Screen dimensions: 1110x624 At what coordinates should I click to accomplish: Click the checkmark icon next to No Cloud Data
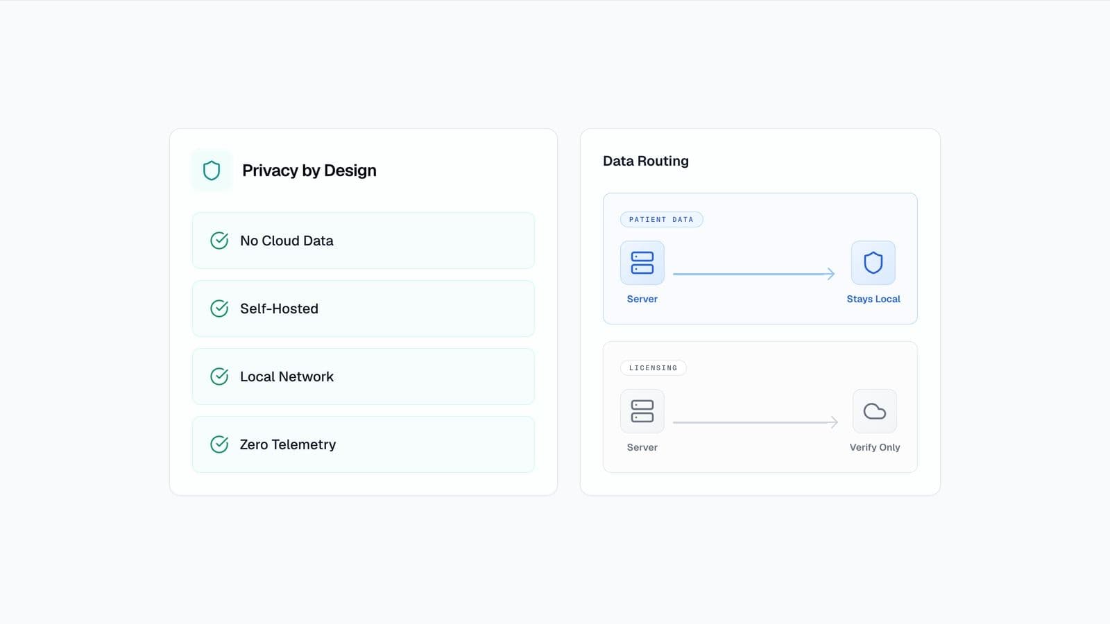click(219, 241)
